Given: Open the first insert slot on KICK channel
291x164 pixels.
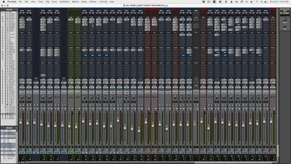Looking at the screenshot, I should [22, 20].
